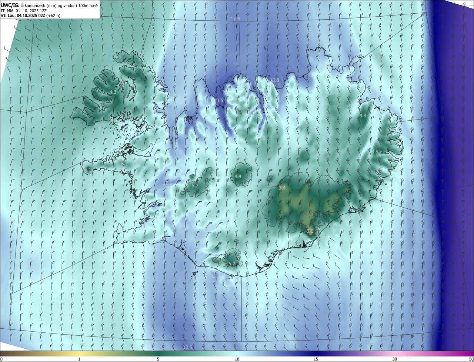Screen dimensions: 474x362
Task: Click the 30 label on the color scale
Action: click(x=395, y=359)
